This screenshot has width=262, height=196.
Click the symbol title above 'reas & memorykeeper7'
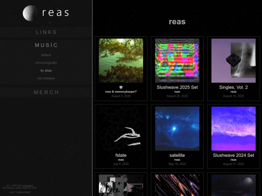[x=121, y=87]
